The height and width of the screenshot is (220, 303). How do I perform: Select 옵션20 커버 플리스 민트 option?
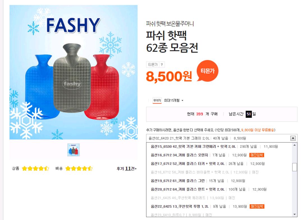(208, 189)
